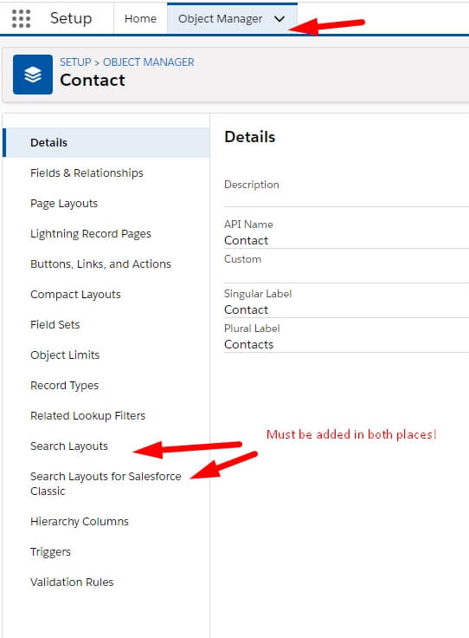The width and height of the screenshot is (469, 638).
Task: View Compact Layouts section
Action: 75,294
